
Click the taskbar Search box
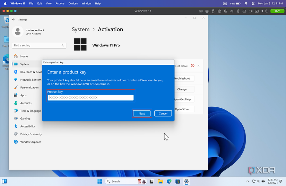pyautogui.click(x=126, y=181)
